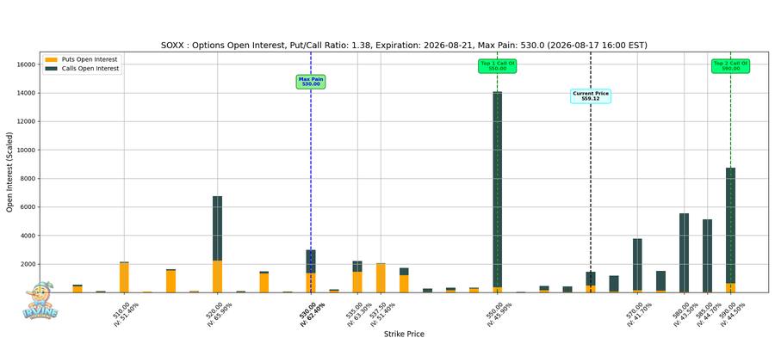Click the 16000 y-axis tick label
Image resolution: width=775 pixels, height=344 pixels.
pyautogui.click(x=25, y=64)
